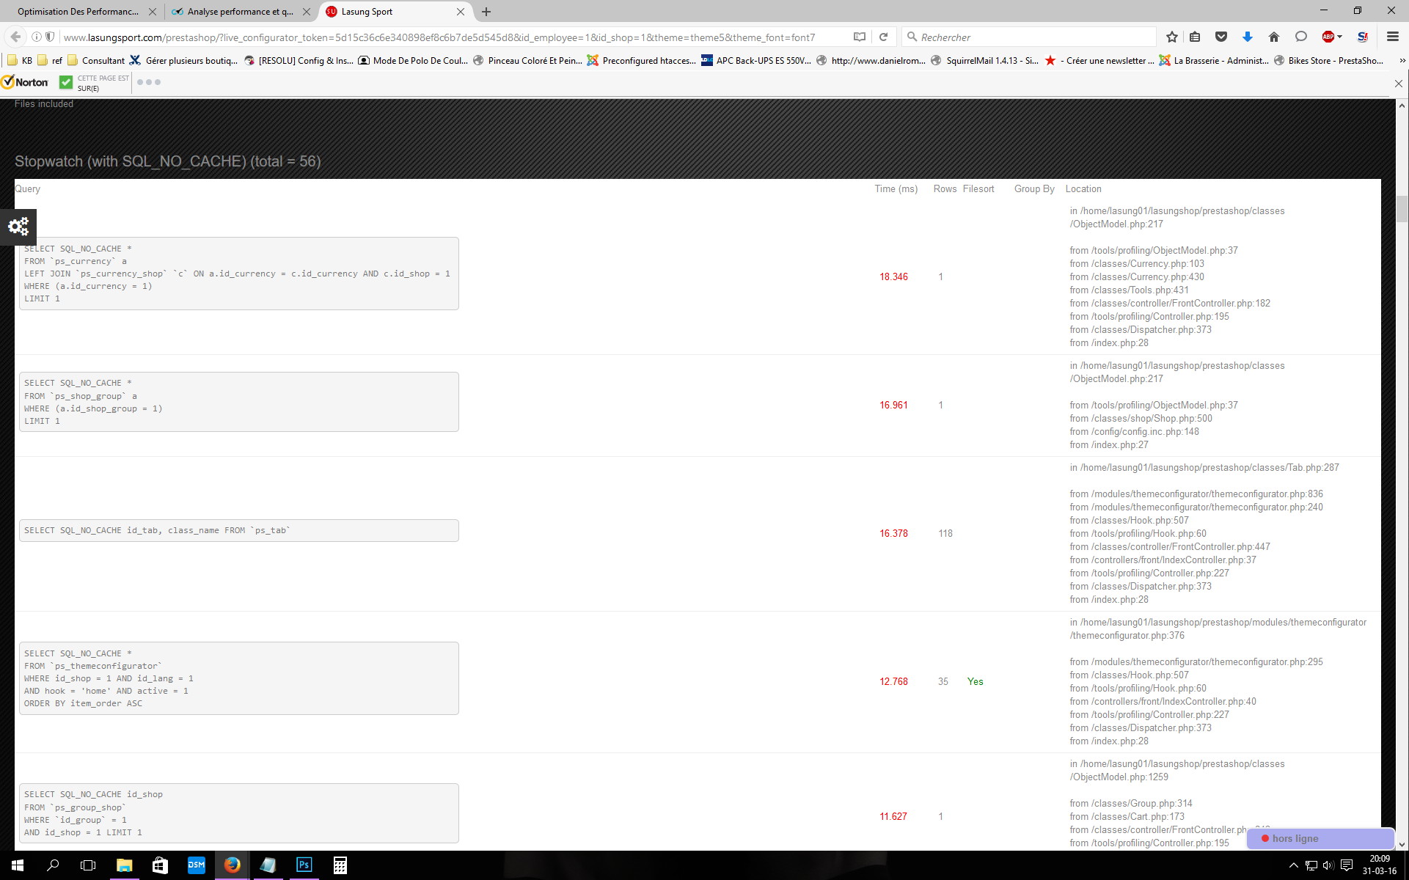Click the Pocket save icon
Viewport: 1409px width, 880px height.
1221,37
